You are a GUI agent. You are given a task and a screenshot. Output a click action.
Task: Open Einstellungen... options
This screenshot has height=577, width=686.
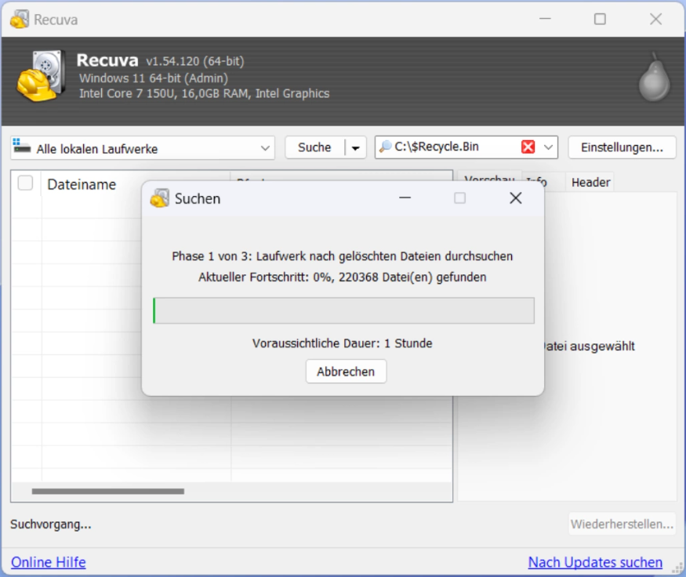pos(622,147)
